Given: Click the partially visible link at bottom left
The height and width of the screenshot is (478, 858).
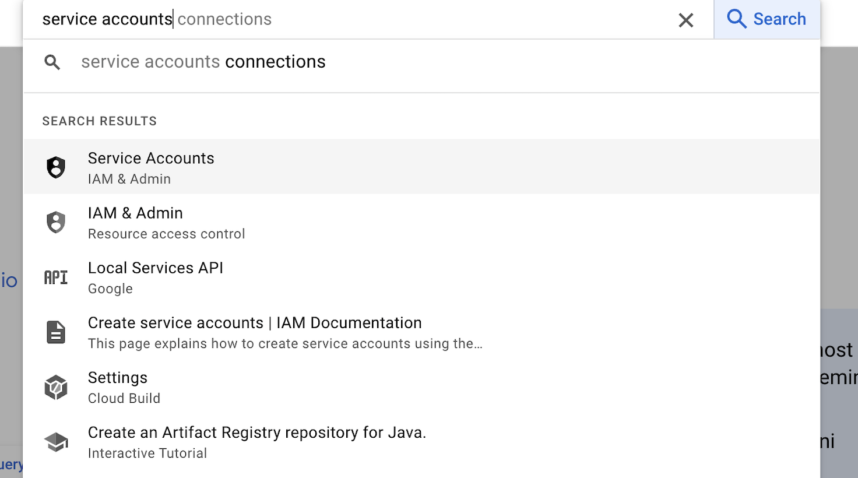Looking at the screenshot, I should tap(10, 465).
